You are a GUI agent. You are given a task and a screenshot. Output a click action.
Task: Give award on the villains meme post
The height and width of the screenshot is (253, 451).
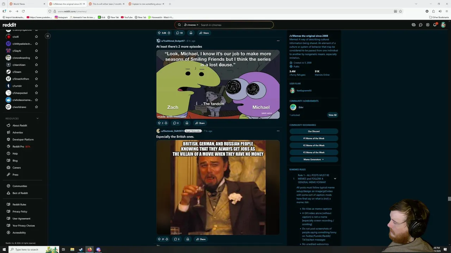(x=188, y=239)
